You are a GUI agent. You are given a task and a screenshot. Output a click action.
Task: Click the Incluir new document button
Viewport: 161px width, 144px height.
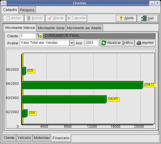13,18
